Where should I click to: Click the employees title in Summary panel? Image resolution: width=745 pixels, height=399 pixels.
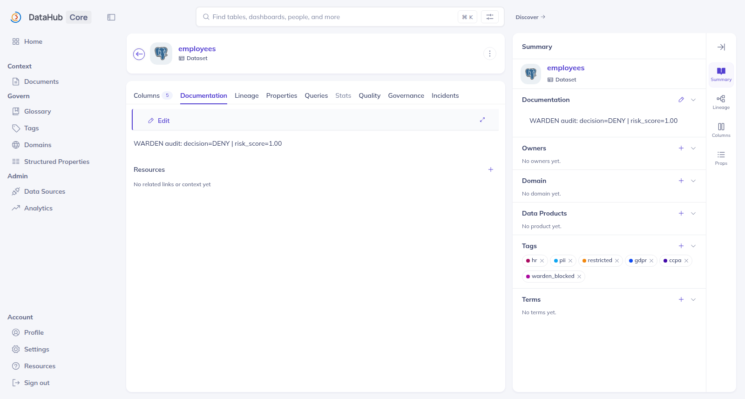(566, 68)
